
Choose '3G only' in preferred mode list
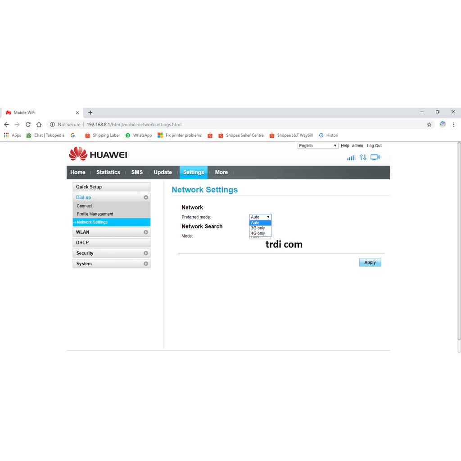[x=258, y=228]
